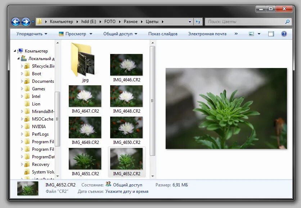Expand the Games folder node
The width and height of the screenshot is (301, 208).
pos(22,89)
